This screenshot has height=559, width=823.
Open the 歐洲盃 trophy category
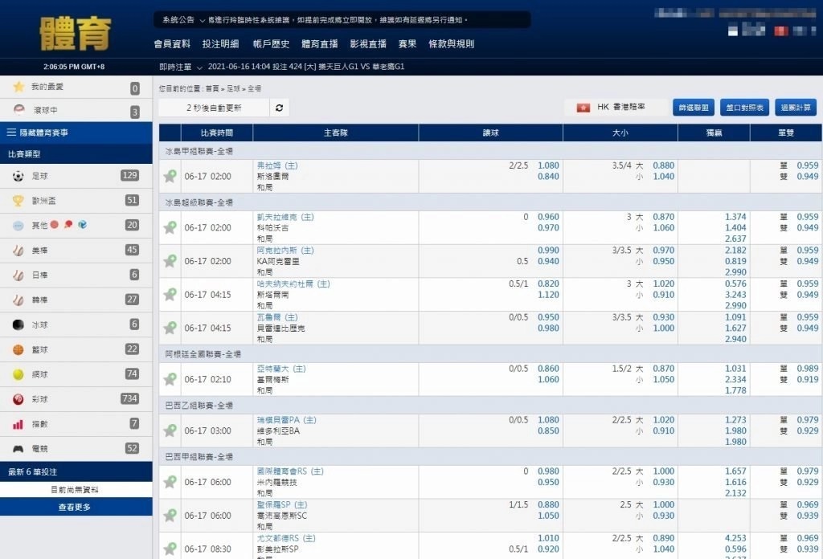(x=18, y=201)
